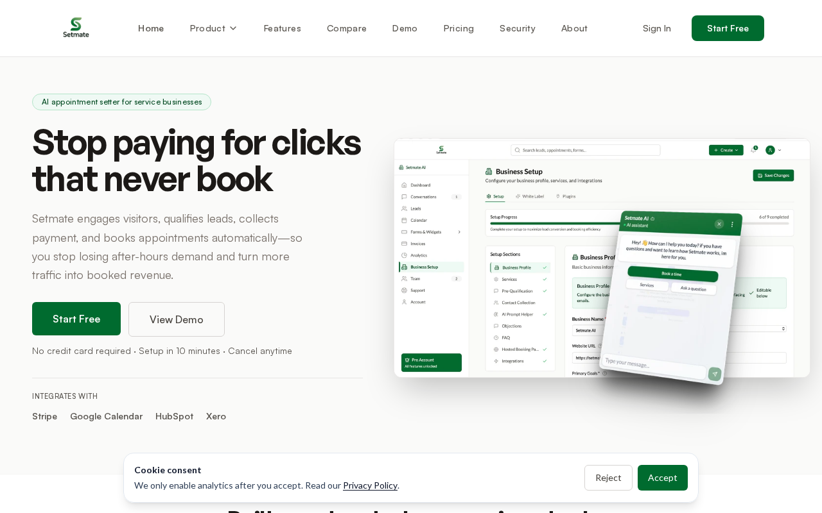Click the Google Calendar integration text
Screen dimensions: 822x513
tap(107, 416)
